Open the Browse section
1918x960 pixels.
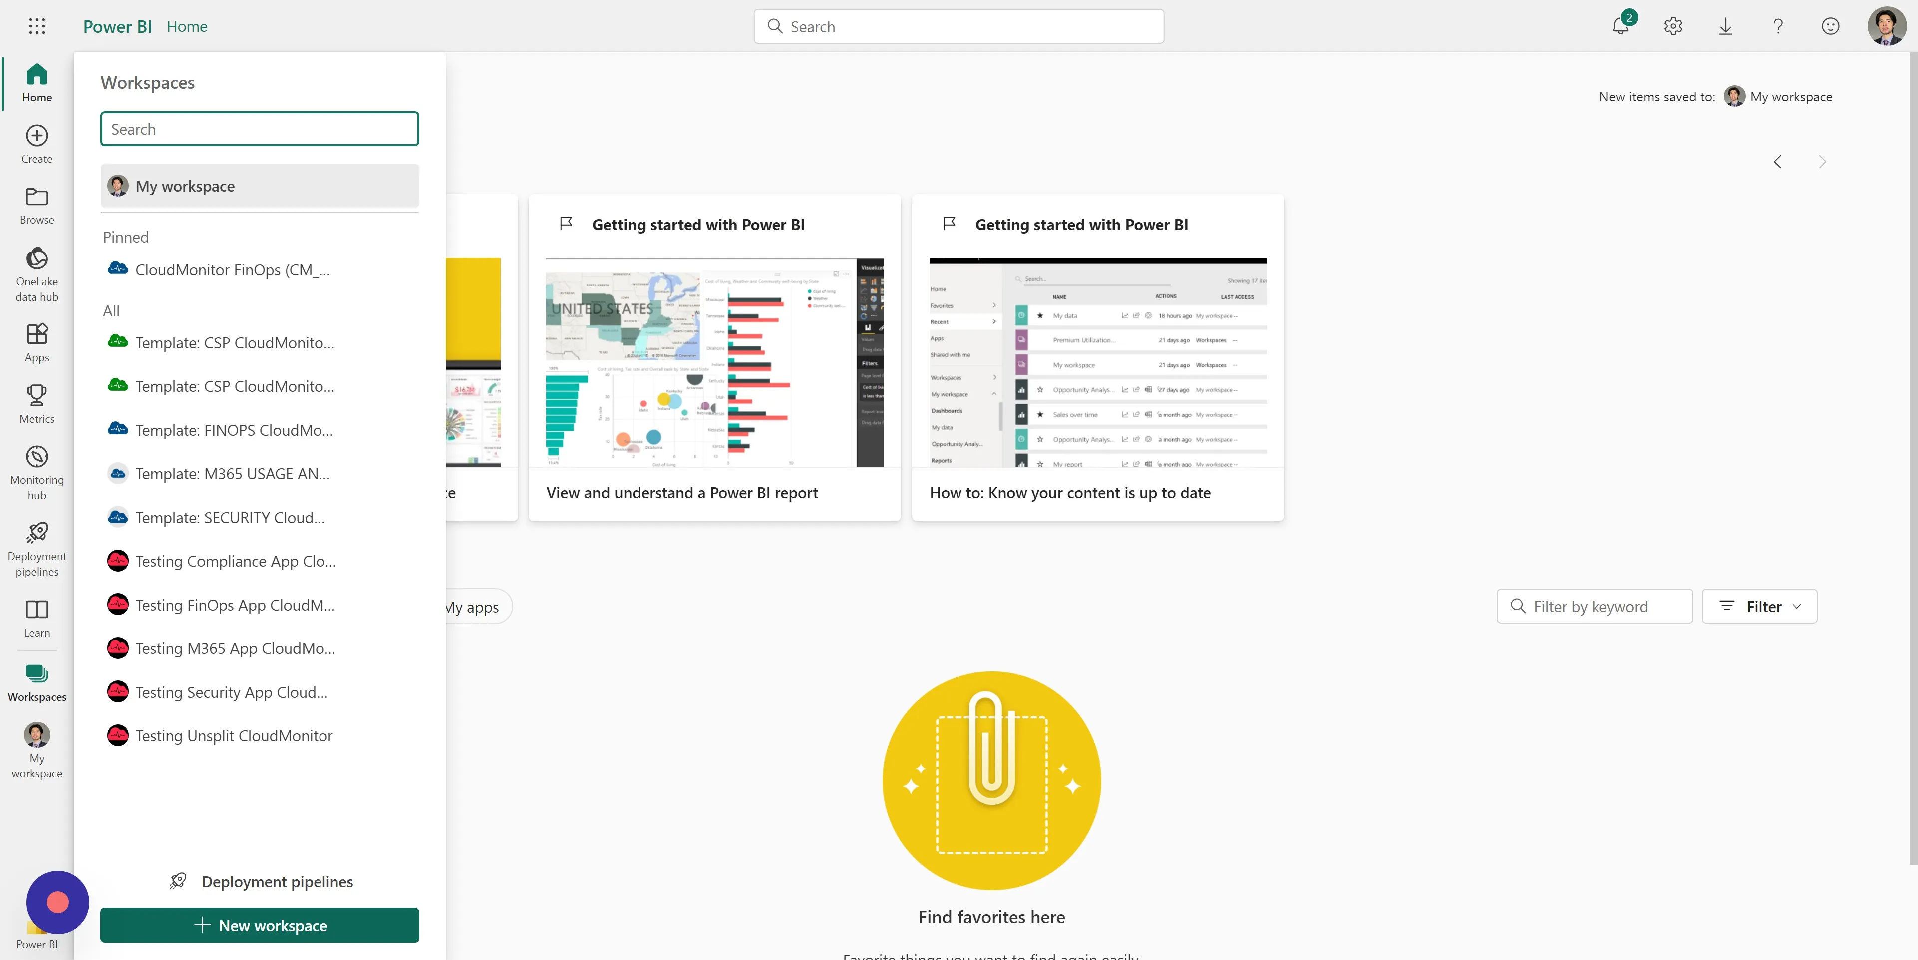pyautogui.click(x=36, y=206)
